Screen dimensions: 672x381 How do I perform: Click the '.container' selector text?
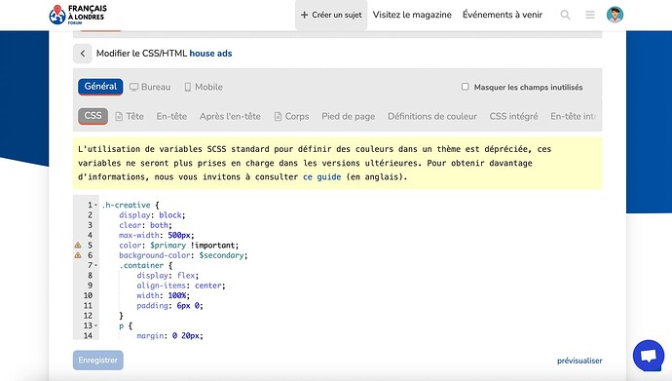141,266
